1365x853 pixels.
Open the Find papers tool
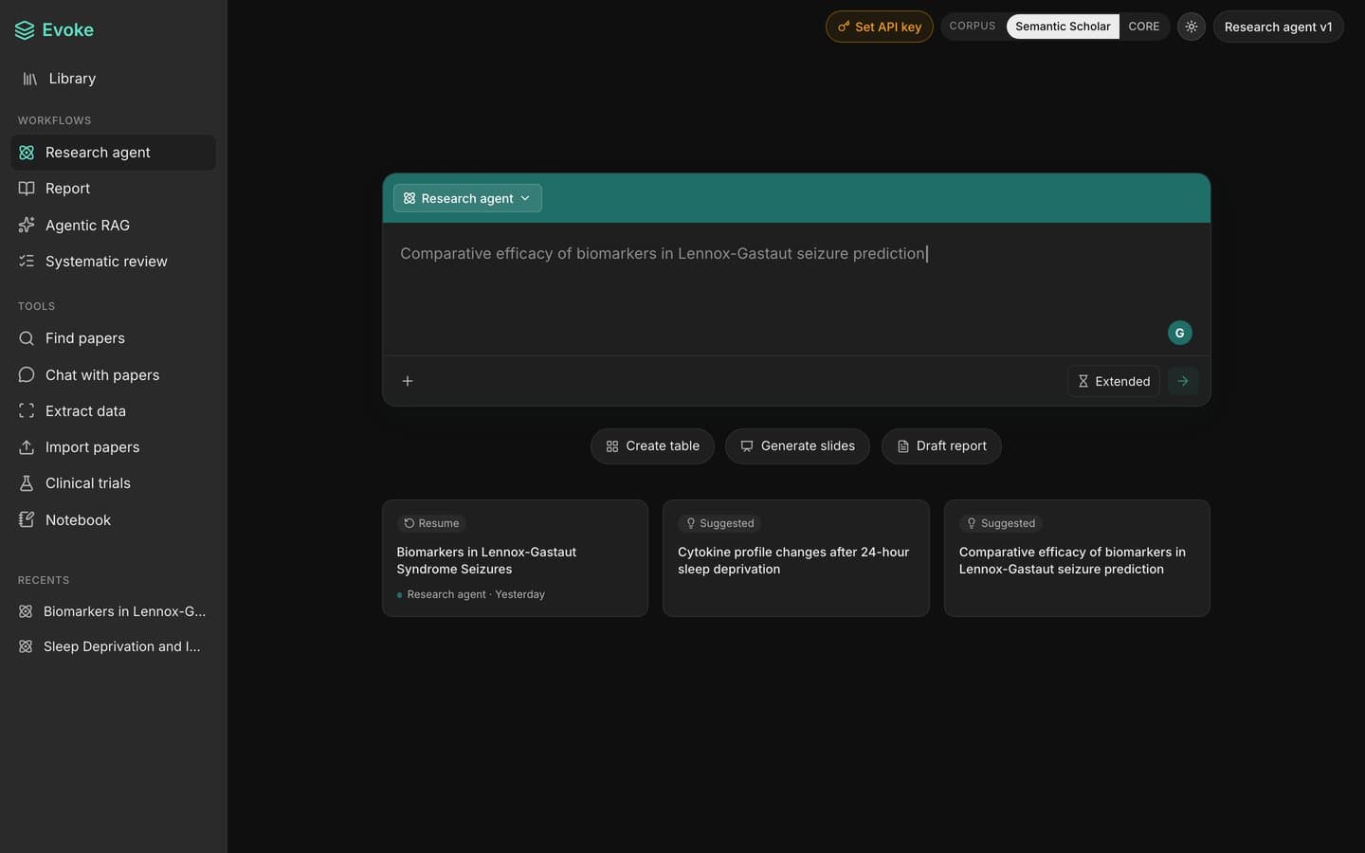tap(114, 338)
